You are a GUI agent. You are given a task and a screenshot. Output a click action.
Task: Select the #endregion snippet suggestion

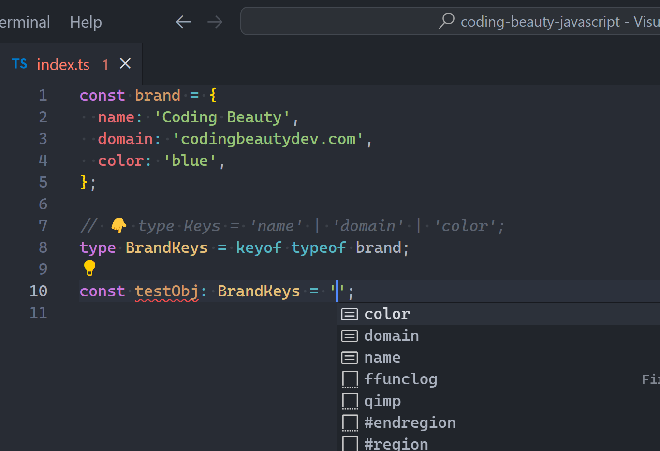click(410, 422)
